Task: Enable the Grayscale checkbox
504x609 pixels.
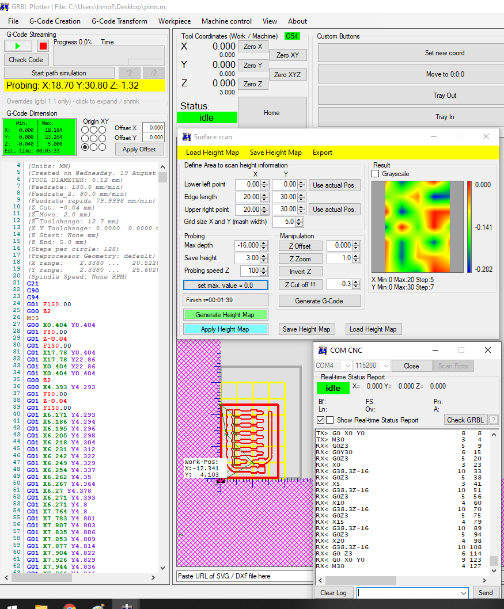Action: (x=376, y=174)
